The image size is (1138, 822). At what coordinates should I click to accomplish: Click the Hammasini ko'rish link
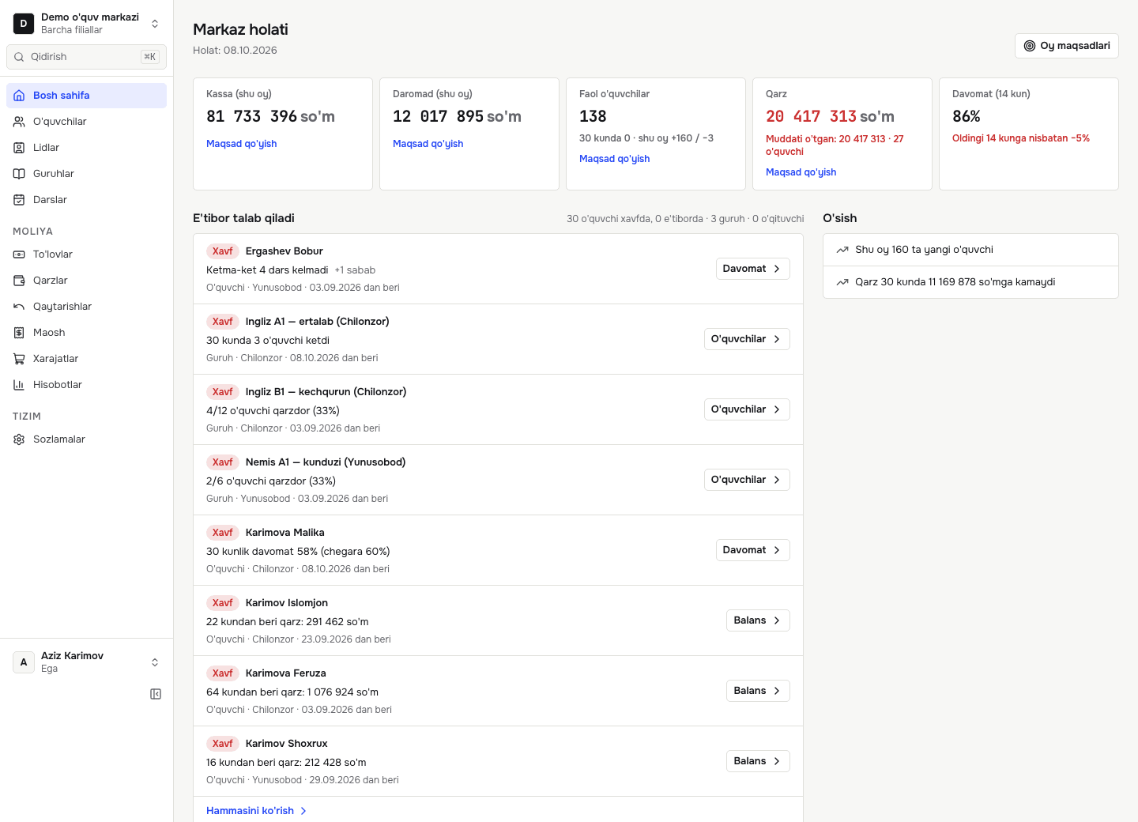(257, 811)
